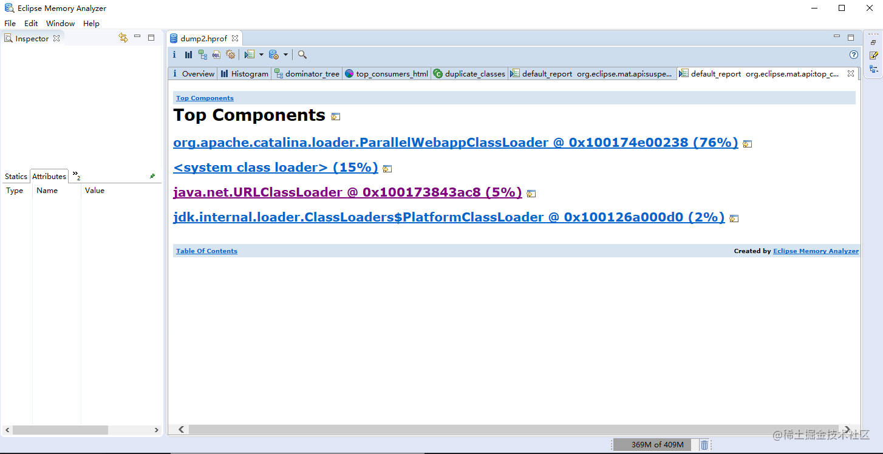
Task: Switch to the top_consumers_html tab
Action: [x=386, y=73]
